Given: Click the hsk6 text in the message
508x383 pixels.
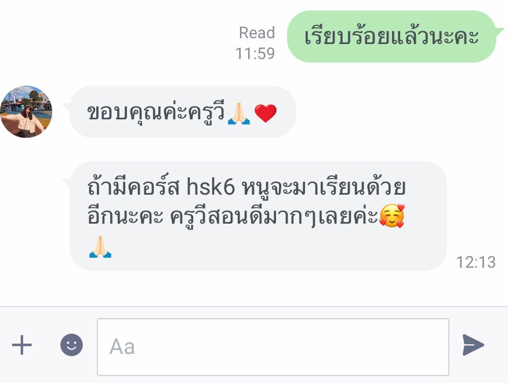Looking at the screenshot, I should click(x=211, y=187).
